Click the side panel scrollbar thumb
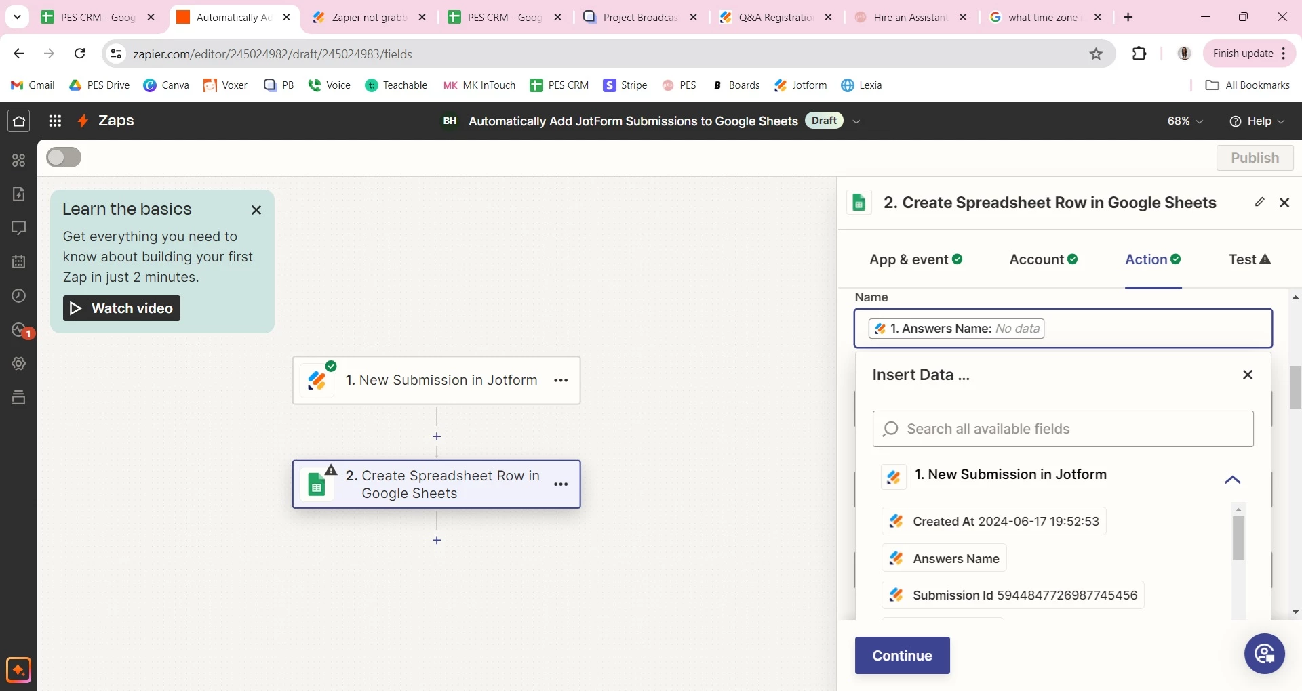1302x691 pixels. click(x=1295, y=386)
